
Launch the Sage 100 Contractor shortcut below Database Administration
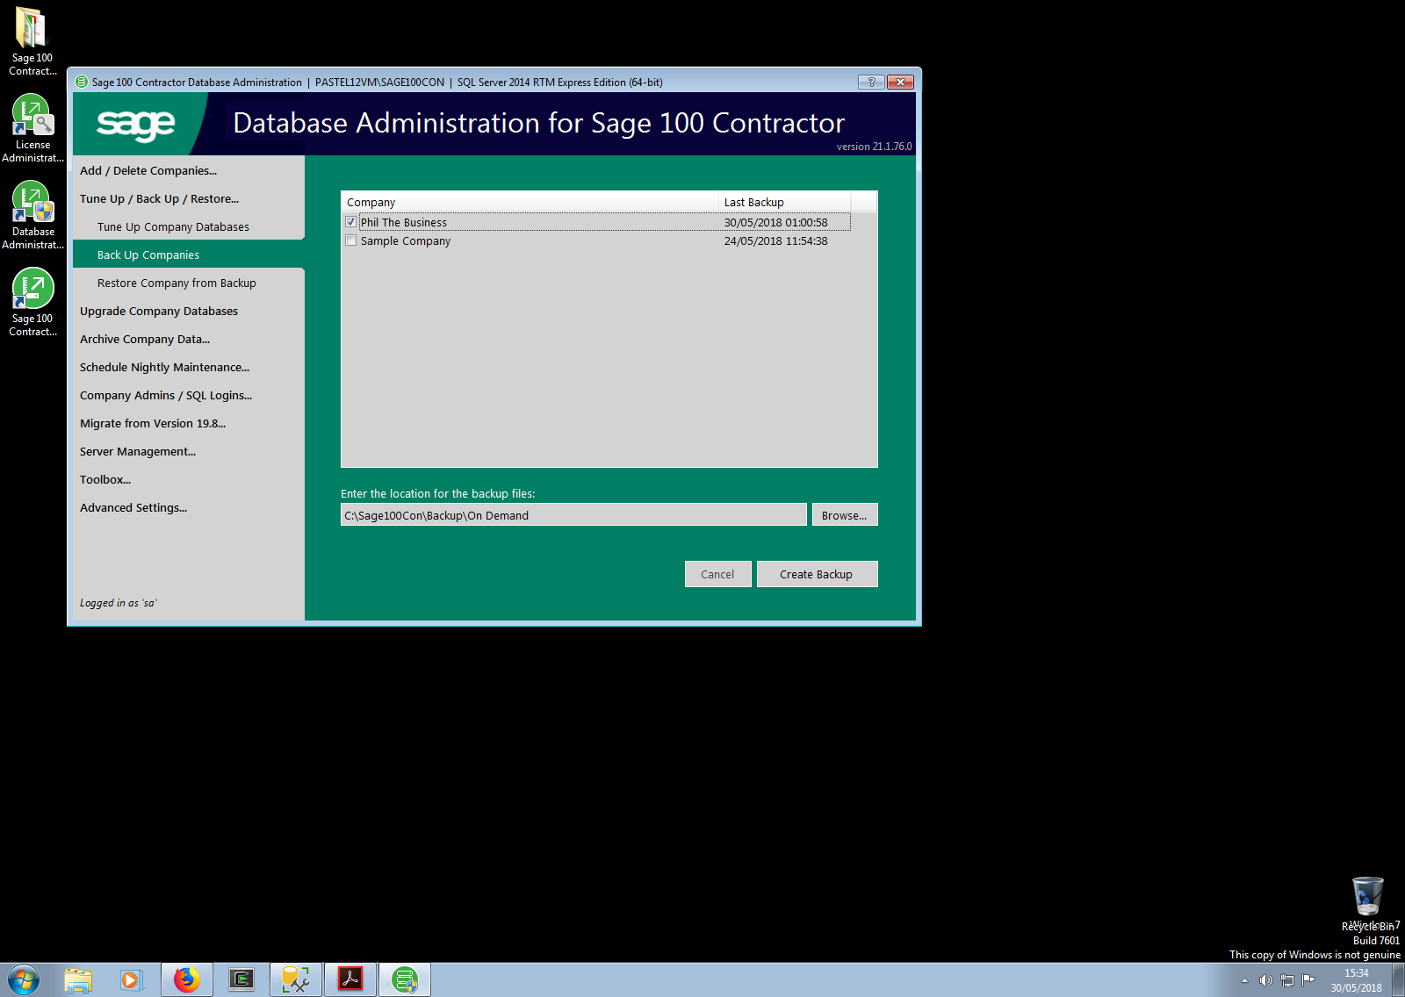point(32,302)
